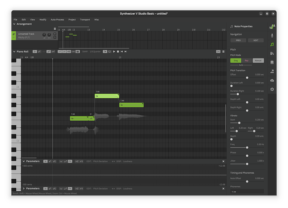Click the Synthesizer V logo icon

272,27
